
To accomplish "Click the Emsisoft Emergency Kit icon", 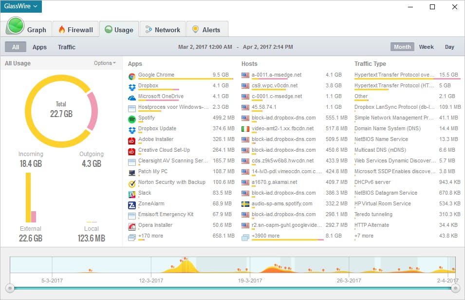I will point(132,216).
